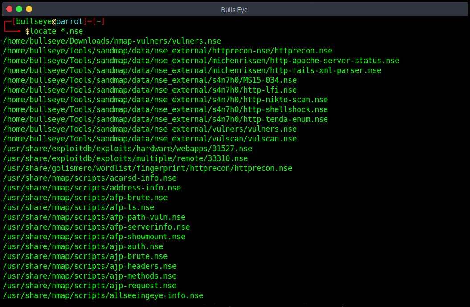Click the red close button on the terminal
Image resolution: width=470 pixels, height=307 pixels.
[x=8, y=8]
